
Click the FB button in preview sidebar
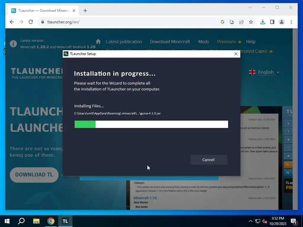[x=288, y=173]
